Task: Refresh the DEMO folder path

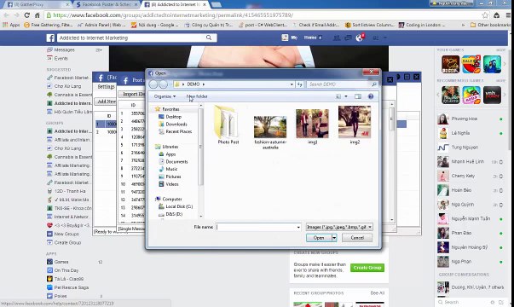Action: (299, 84)
